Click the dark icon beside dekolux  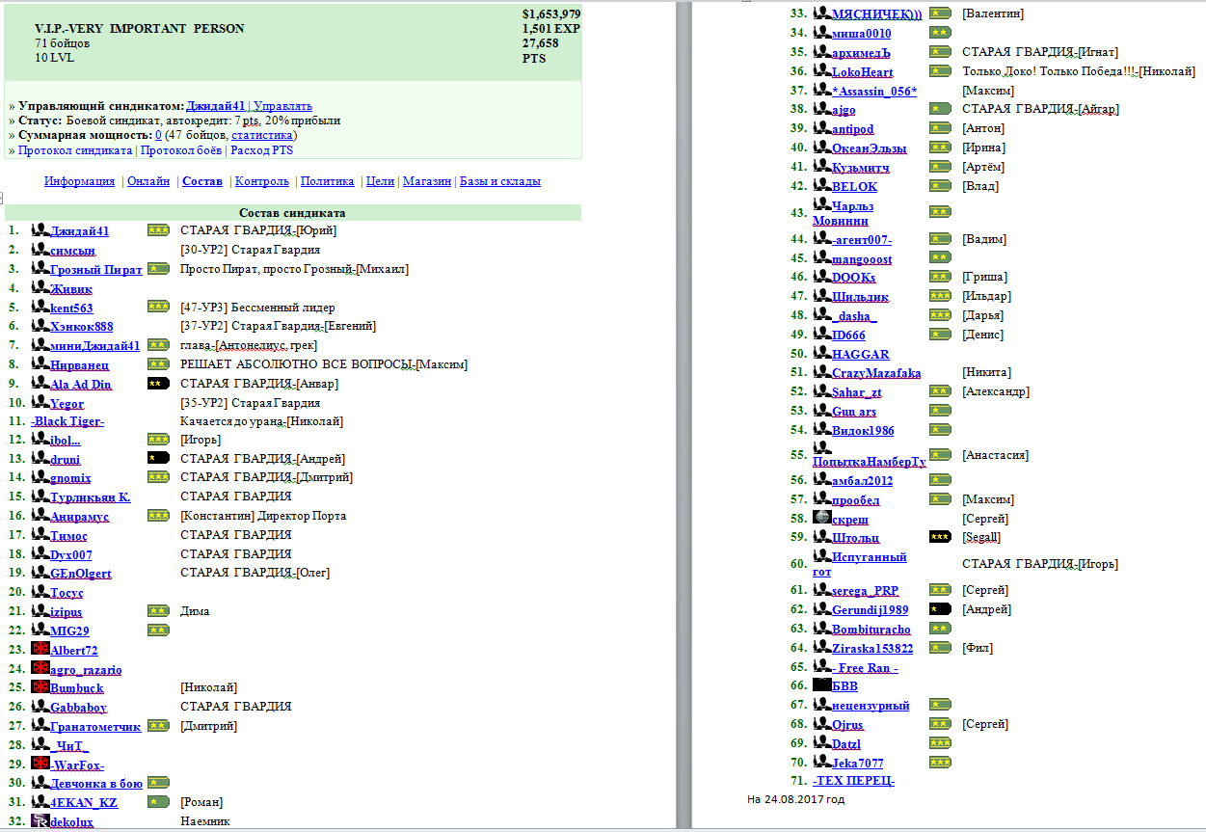[x=40, y=820]
